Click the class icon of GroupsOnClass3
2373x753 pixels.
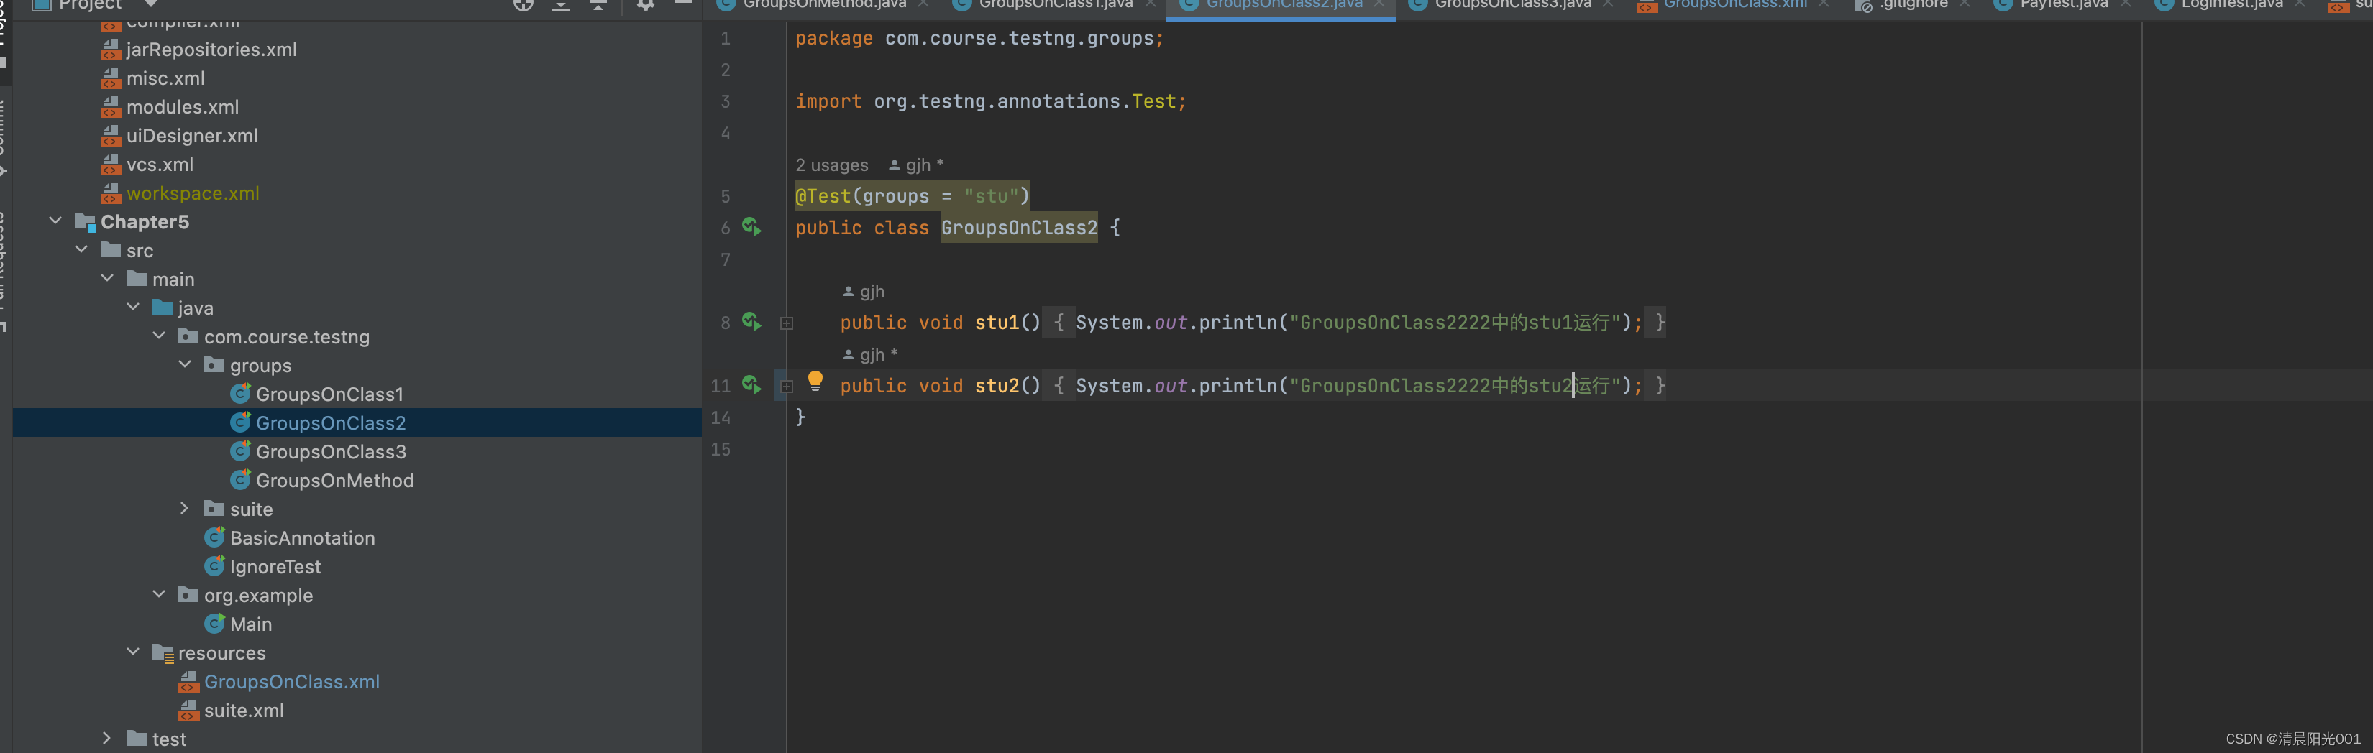(240, 451)
